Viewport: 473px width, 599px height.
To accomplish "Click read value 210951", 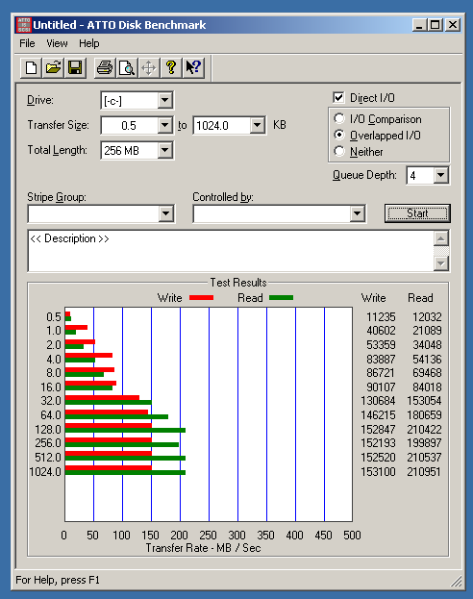I will (x=424, y=472).
